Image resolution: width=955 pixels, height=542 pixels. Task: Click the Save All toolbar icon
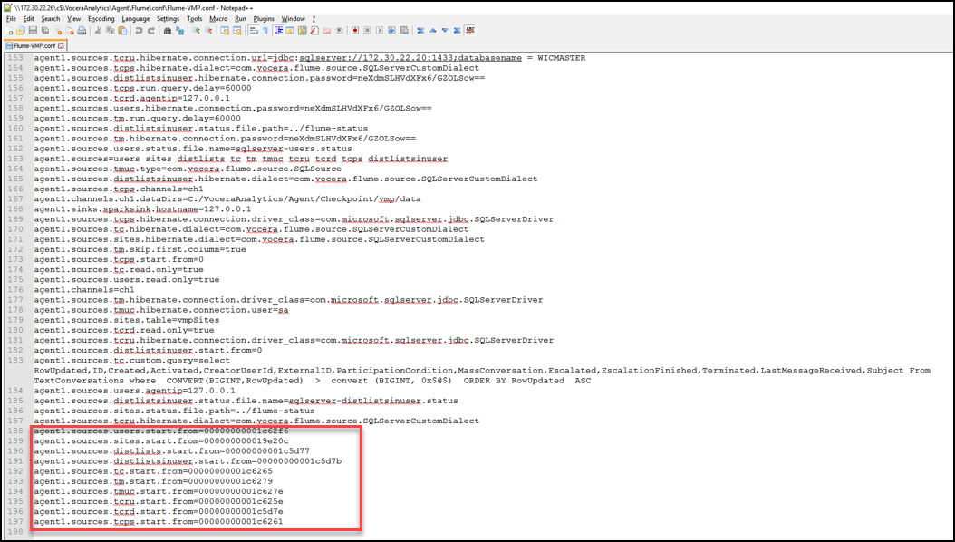[x=45, y=31]
